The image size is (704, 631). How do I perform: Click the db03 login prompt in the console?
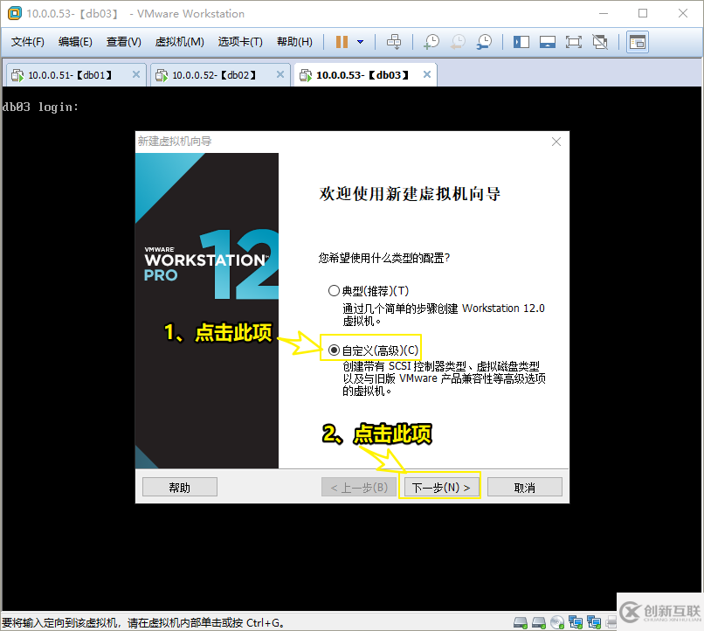[40, 107]
